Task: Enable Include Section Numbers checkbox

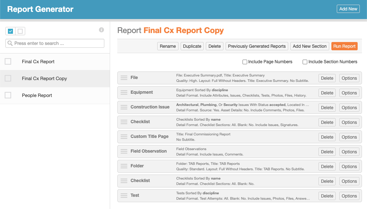Action: click(x=305, y=62)
